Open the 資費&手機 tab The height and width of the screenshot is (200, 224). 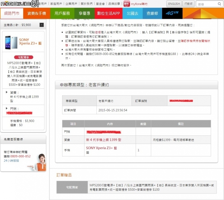(37, 13)
